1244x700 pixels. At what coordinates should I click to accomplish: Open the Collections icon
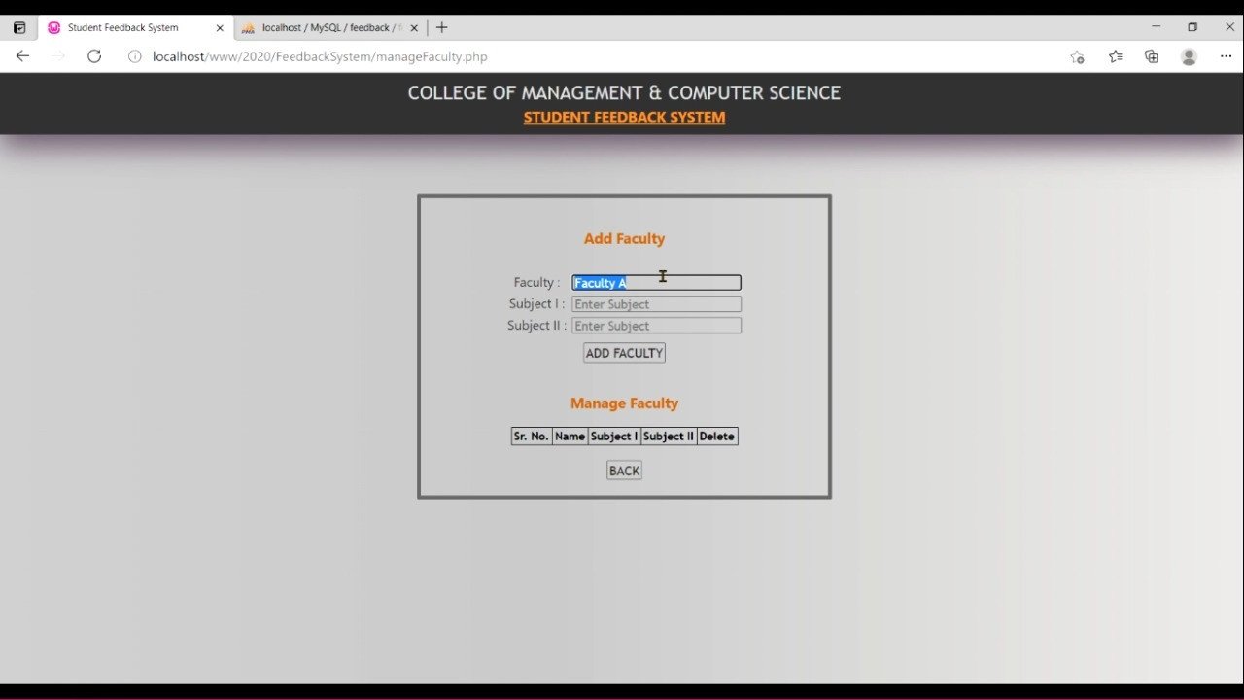click(x=1152, y=56)
